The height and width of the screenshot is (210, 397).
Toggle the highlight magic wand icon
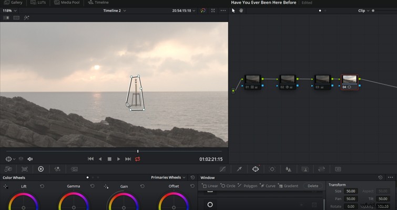tap(26, 18)
